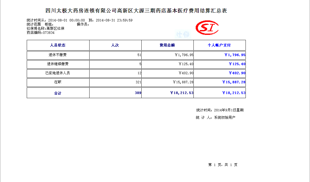The image size is (310, 182).
Task: Click 人次 value 321 for 在职
Action: coord(138,82)
